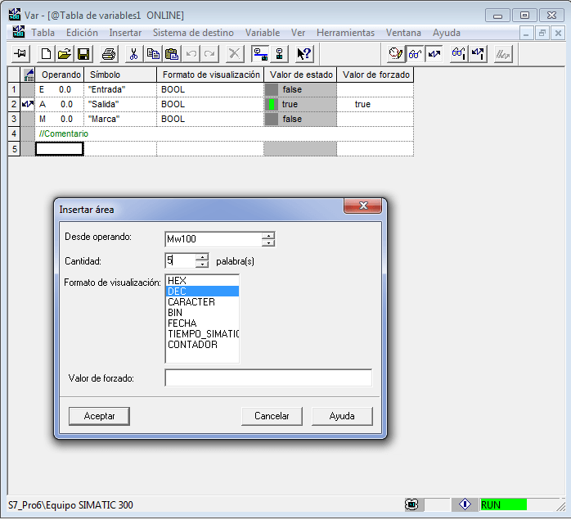The width and height of the screenshot is (571, 520).
Task: Click establish connection to configured CPU icon
Action: 260,54
